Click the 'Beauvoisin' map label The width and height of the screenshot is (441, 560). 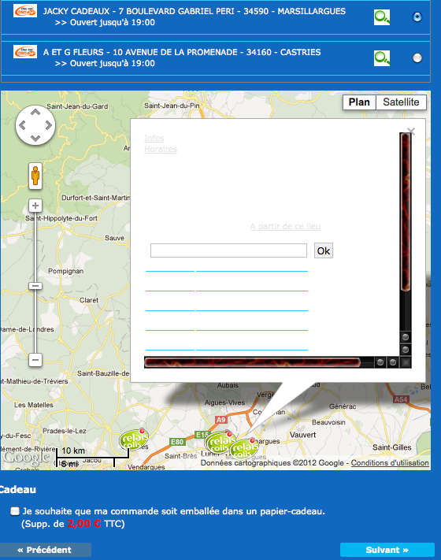[329, 422]
